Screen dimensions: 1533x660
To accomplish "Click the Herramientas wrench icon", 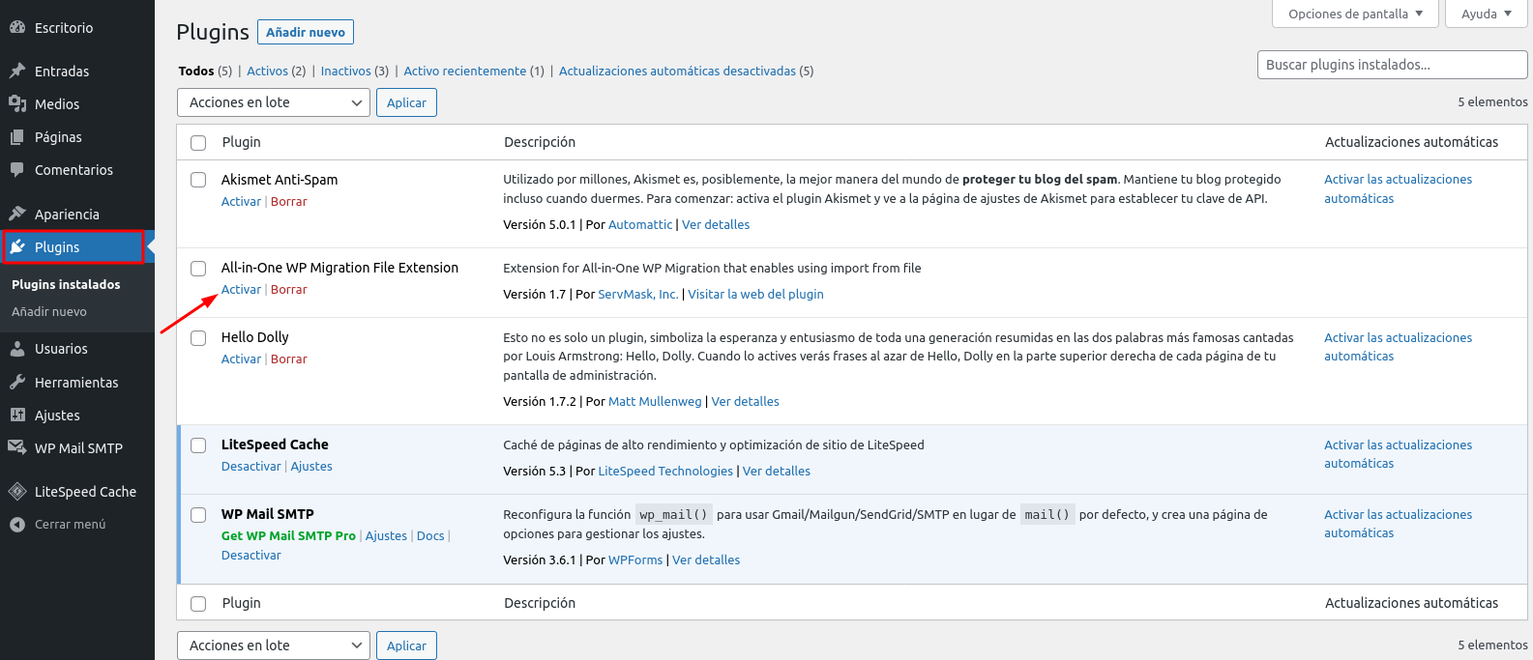I will click(17, 383).
